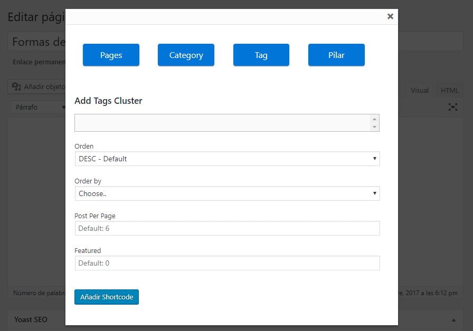This screenshot has width=473, height=331.
Task: Collapse the Yoast SEO panel arrow
Action: 453,319
